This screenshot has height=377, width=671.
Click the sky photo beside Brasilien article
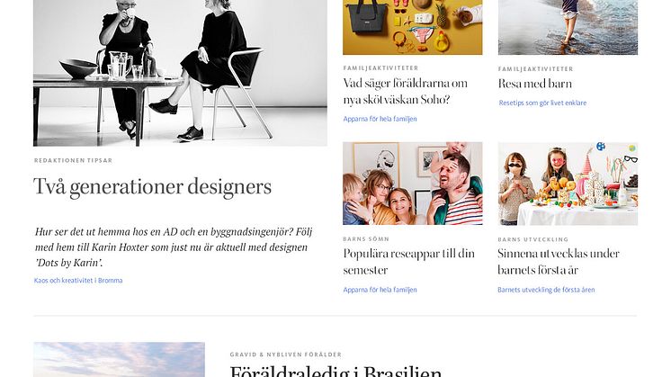119,360
